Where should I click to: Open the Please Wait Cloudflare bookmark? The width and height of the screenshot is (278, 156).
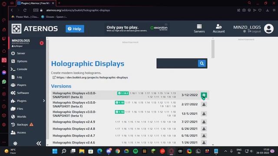point(25,17)
